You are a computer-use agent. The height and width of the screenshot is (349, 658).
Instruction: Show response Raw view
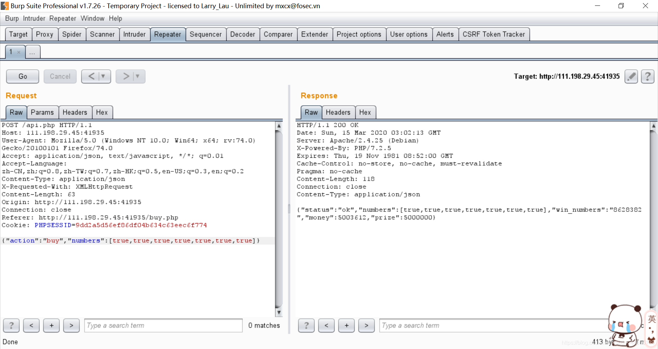[311, 112]
